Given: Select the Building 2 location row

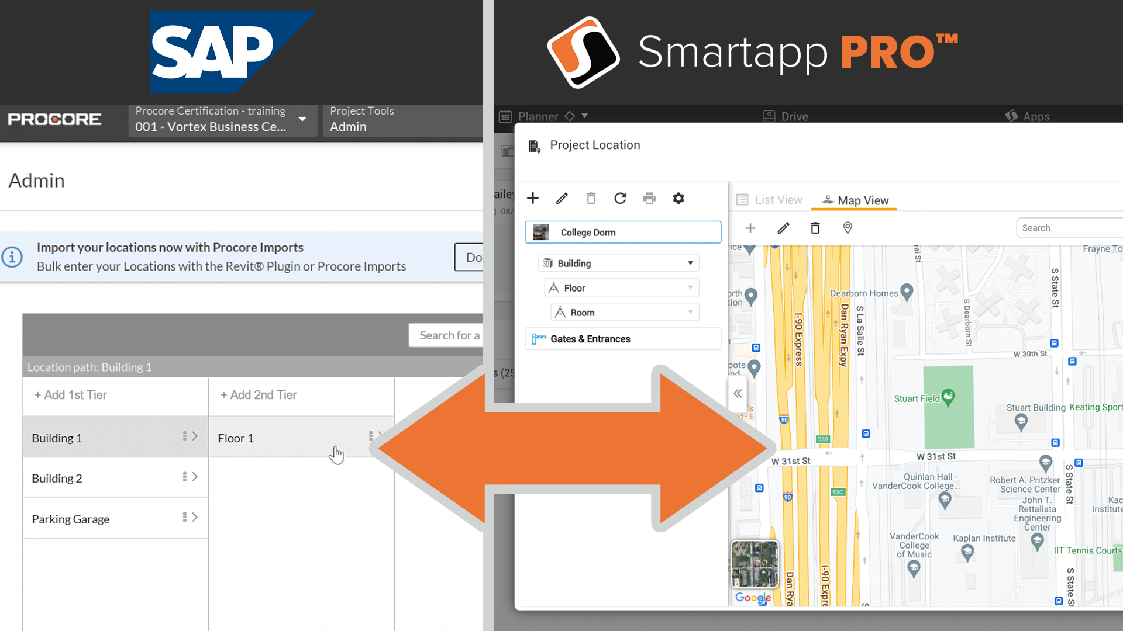Looking at the screenshot, I should click(115, 478).
